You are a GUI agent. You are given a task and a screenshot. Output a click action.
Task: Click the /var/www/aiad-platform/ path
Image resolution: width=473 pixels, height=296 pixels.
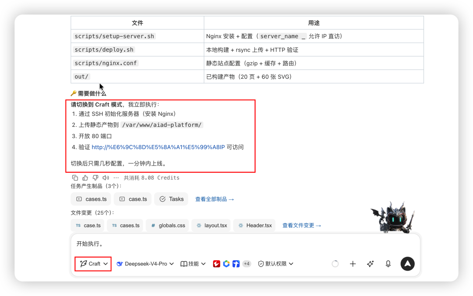tap(162, 125)
